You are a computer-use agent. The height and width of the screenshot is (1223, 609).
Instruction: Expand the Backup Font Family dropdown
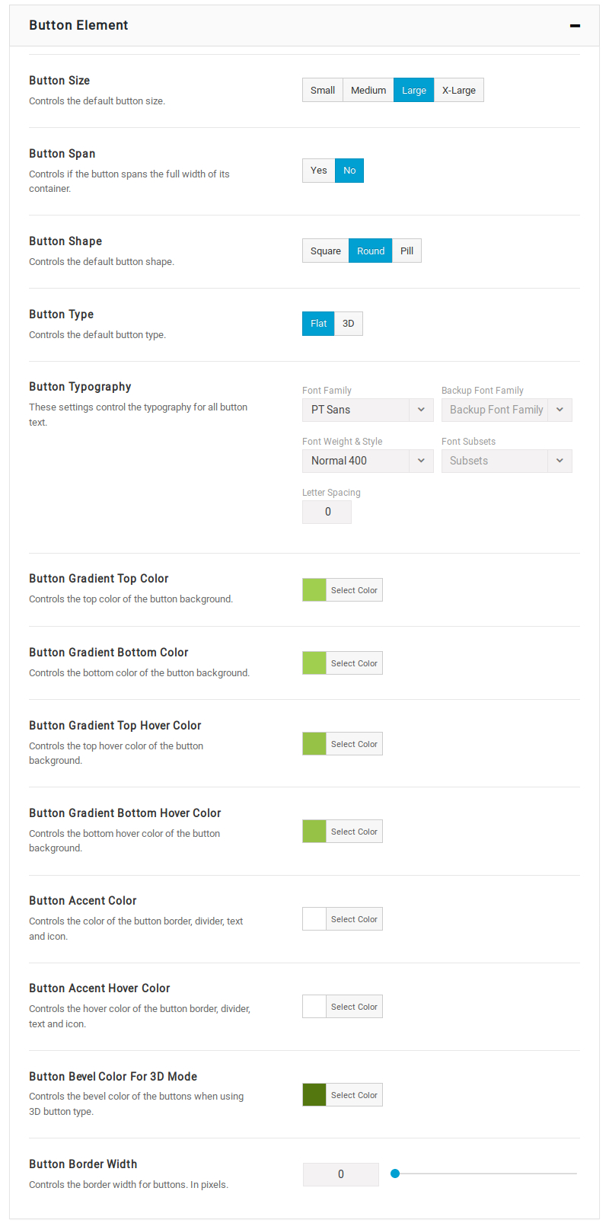(506, 410)
